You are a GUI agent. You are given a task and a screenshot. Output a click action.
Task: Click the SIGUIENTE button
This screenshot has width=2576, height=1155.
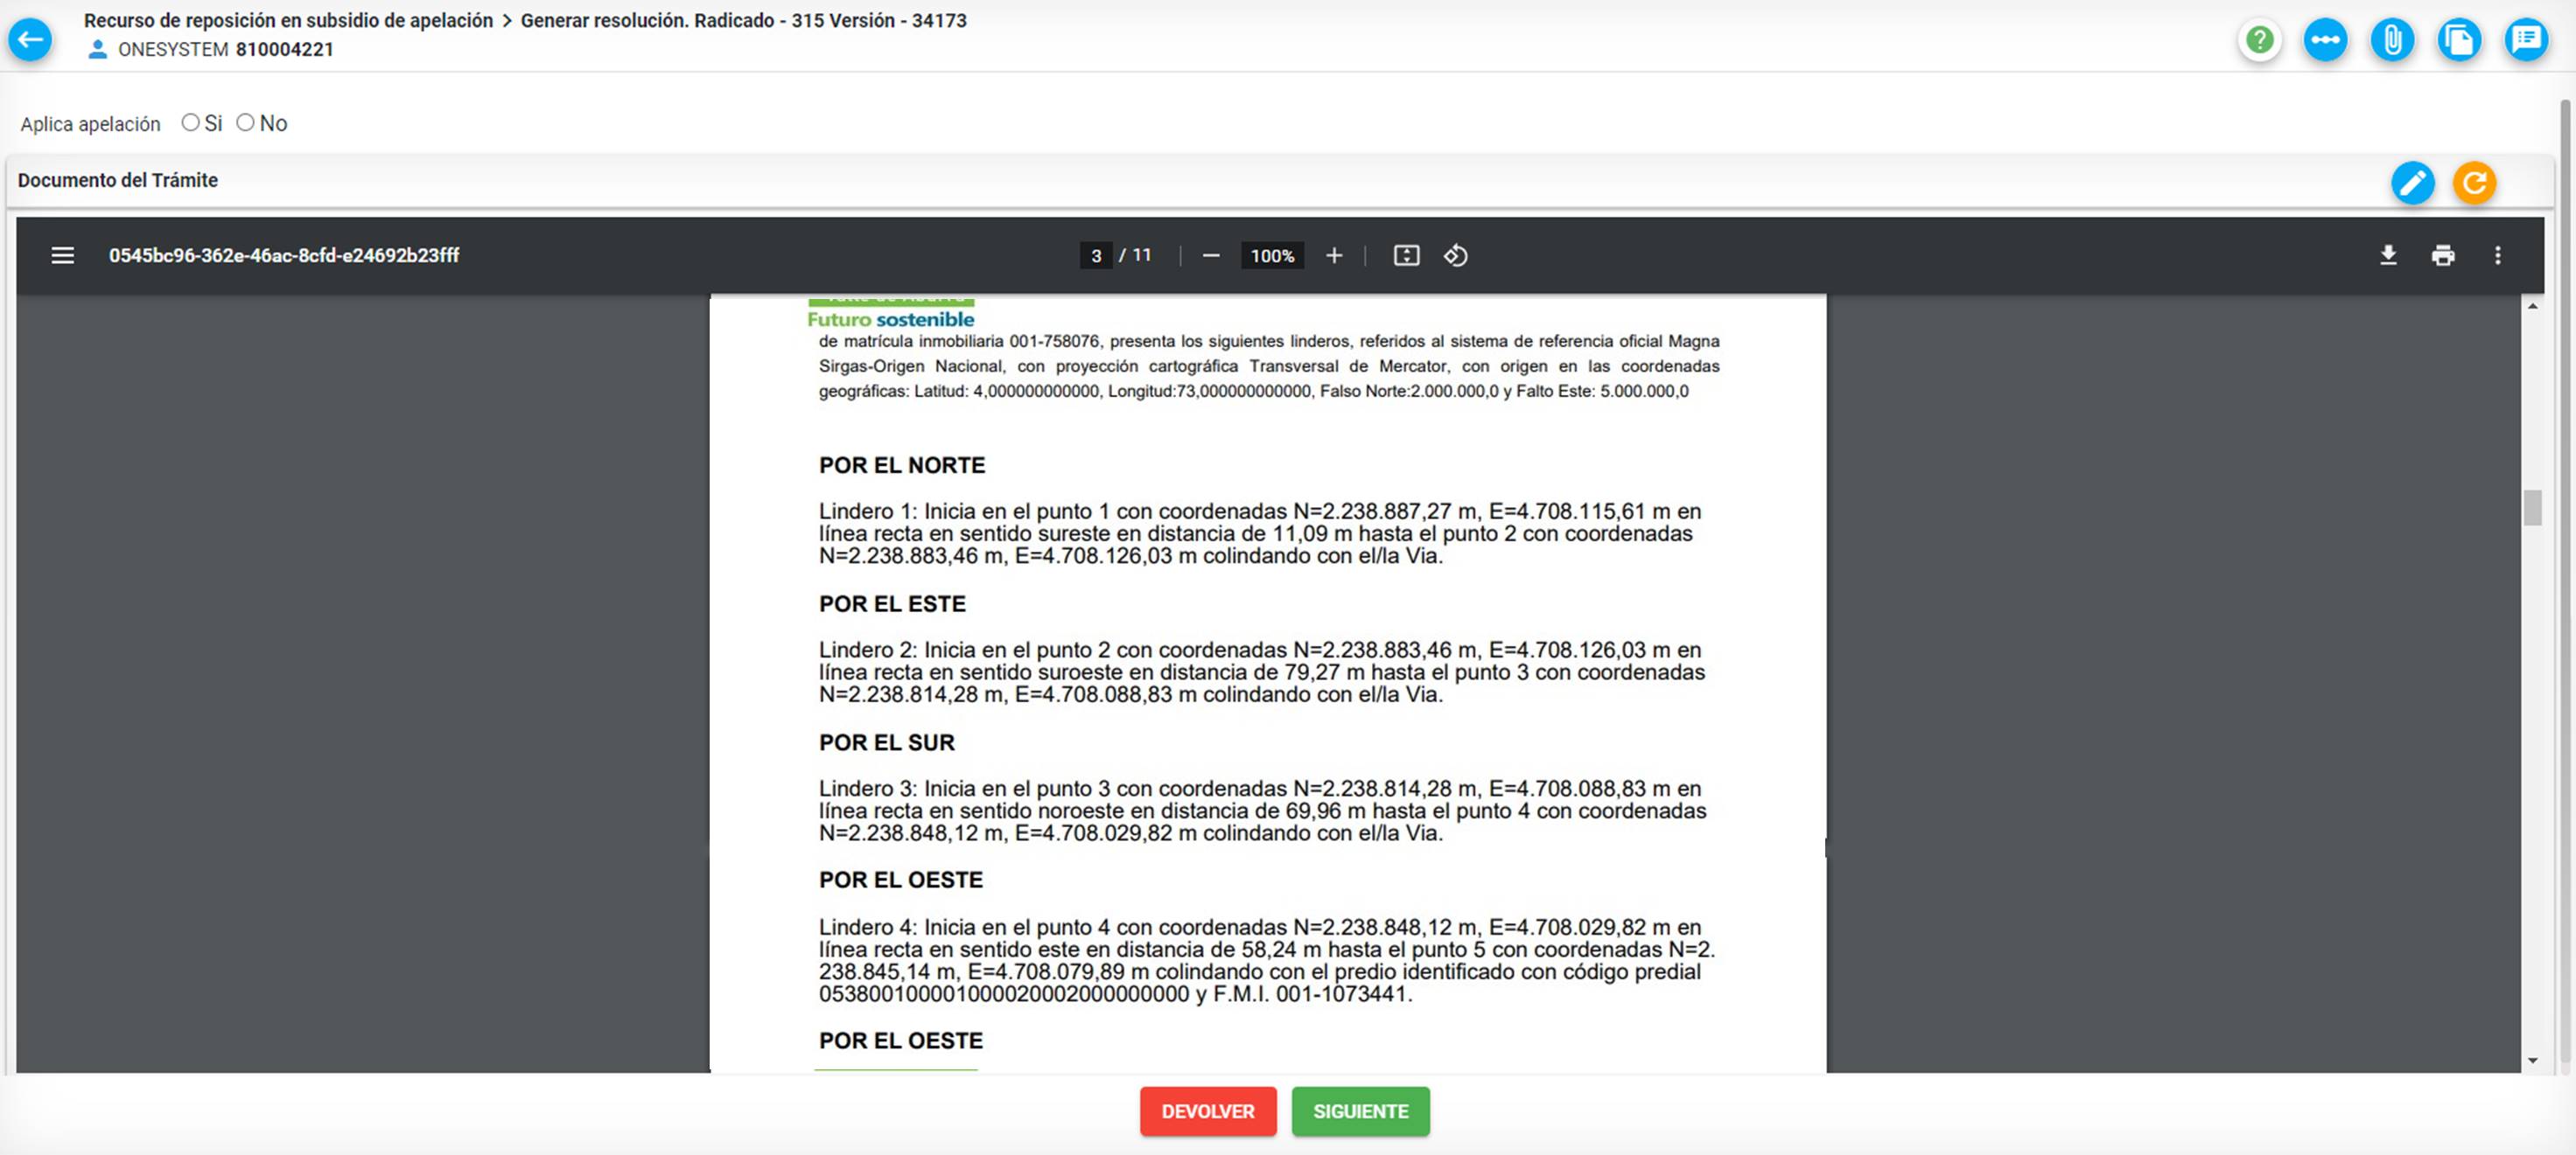(1360, 1111)
